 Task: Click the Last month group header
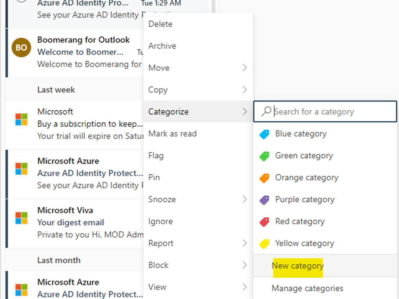(74, 260)
